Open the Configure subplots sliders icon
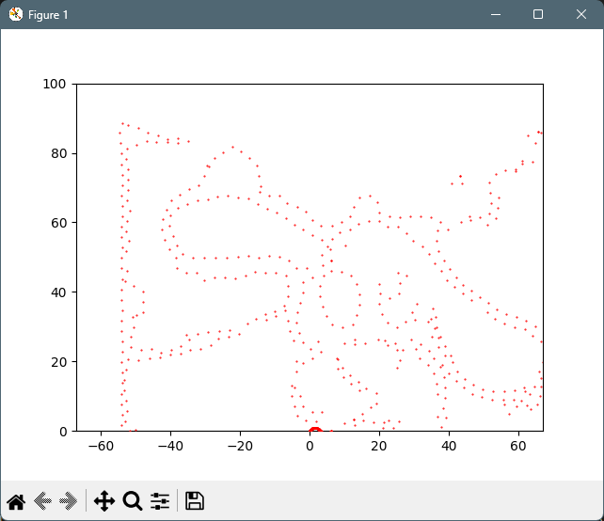The height and width of the screenshot is (521, 604). click(x=160, y=501)
